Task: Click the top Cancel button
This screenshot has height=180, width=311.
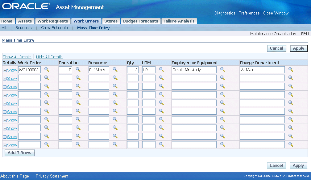Action: [276, 48]
